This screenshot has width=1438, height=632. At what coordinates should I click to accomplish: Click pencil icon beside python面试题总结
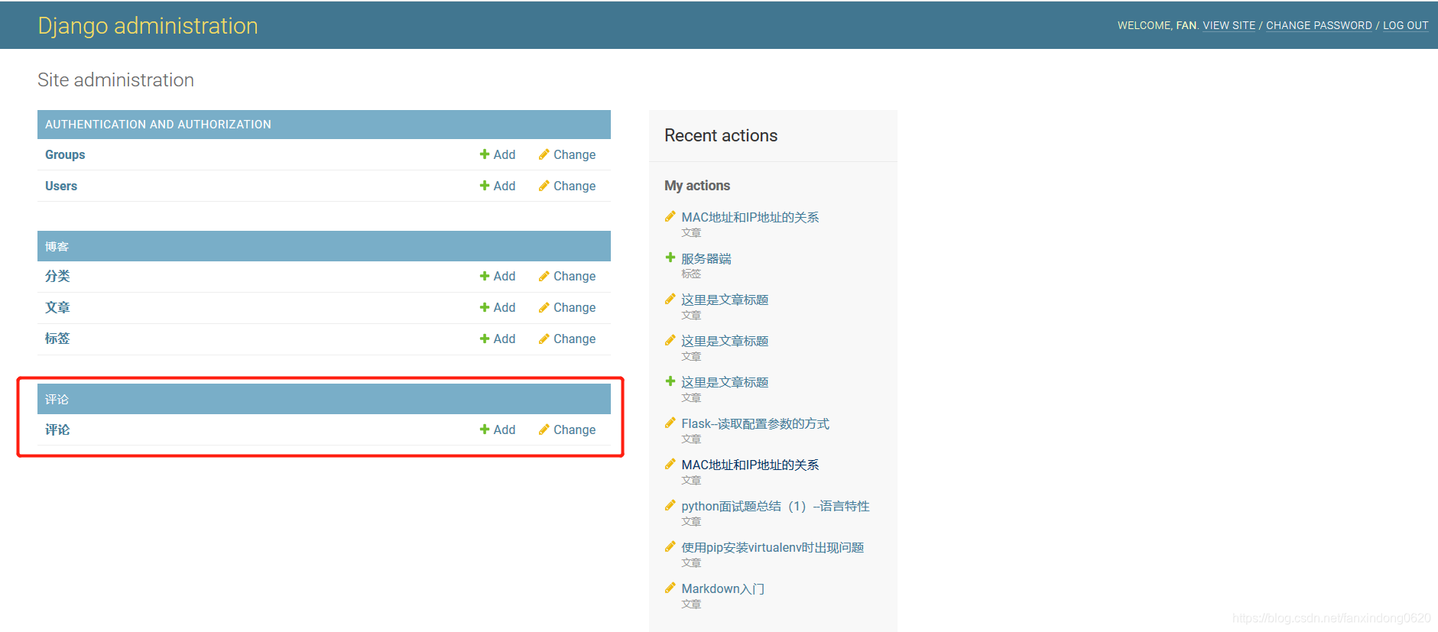point(670,505)
